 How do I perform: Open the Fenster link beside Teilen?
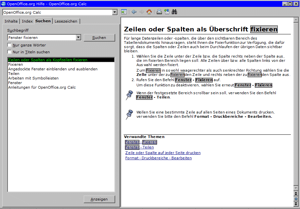(x=132, y=147)
